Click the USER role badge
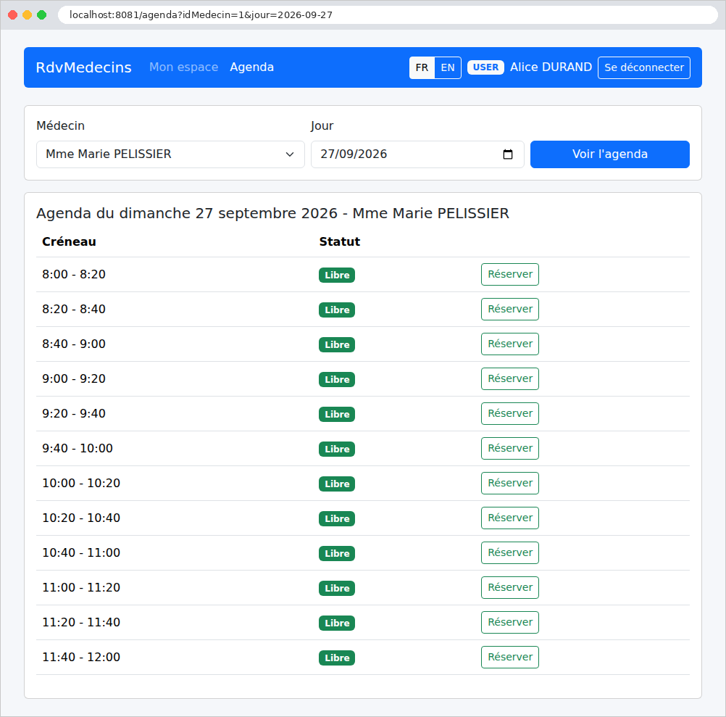726x717 pixels. (x=485, y=67)
